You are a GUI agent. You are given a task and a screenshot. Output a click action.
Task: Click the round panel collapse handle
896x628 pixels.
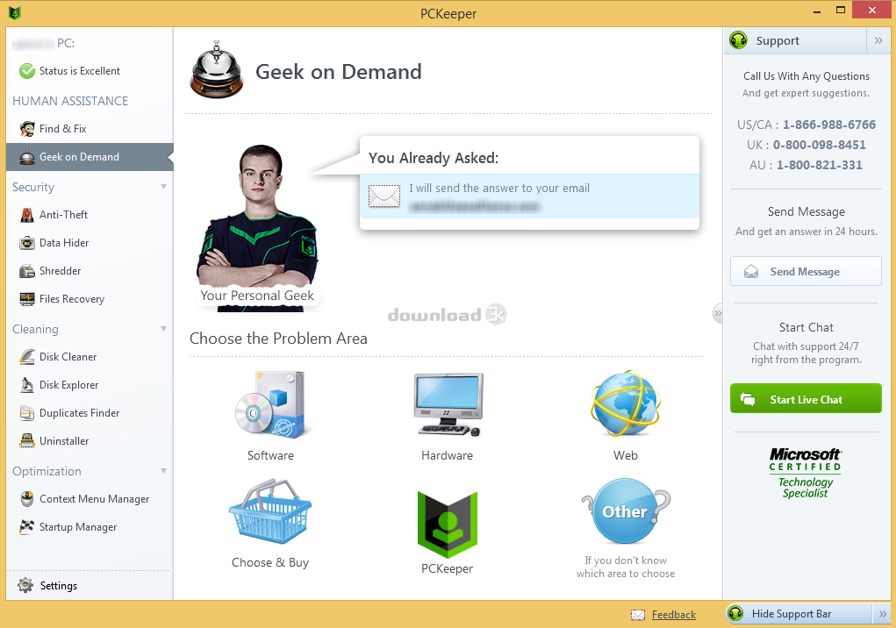click(718, 313)
